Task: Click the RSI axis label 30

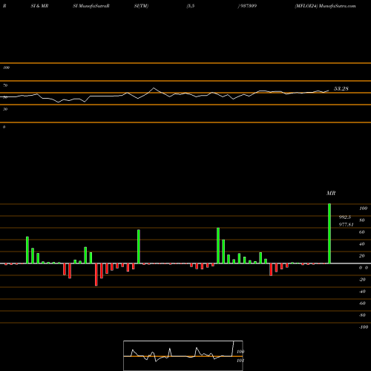Action: click(x=5, y=109)
